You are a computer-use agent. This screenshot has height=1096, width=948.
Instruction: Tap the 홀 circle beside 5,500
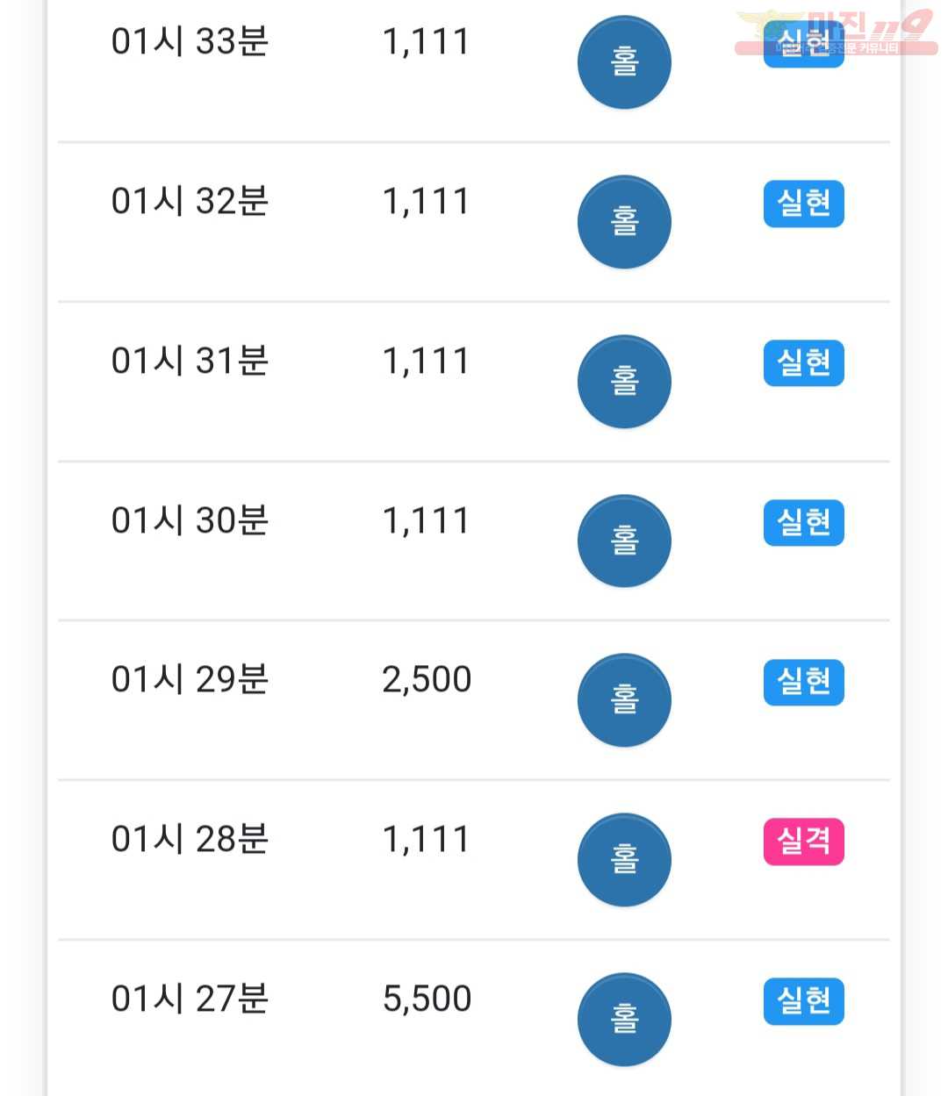click(624, 1020)
